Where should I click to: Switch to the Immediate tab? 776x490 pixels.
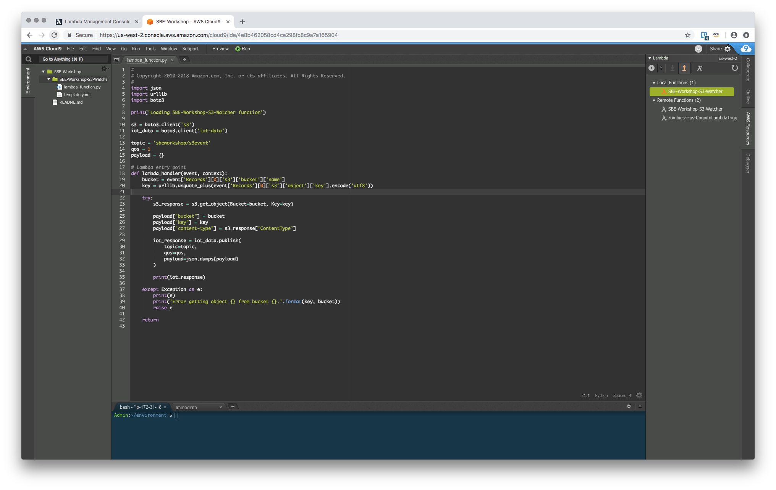(186, 407)
